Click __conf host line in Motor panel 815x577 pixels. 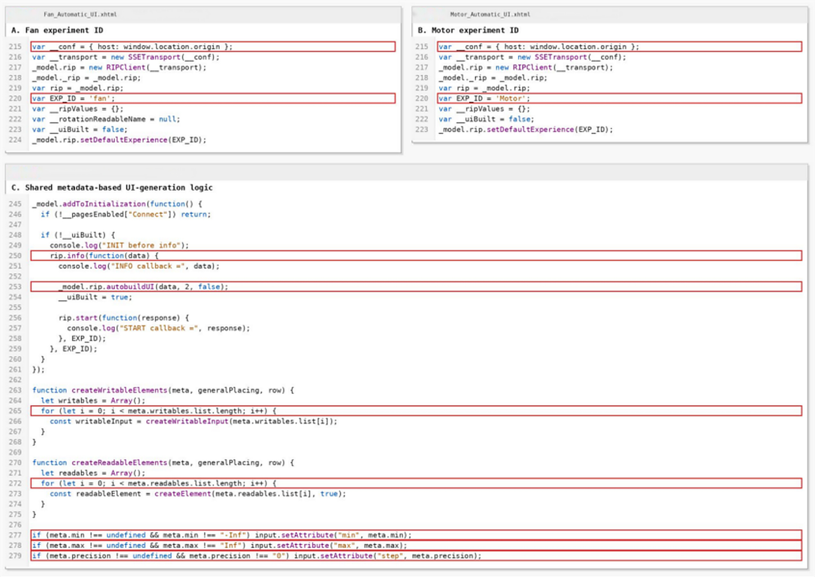point(619,47)
